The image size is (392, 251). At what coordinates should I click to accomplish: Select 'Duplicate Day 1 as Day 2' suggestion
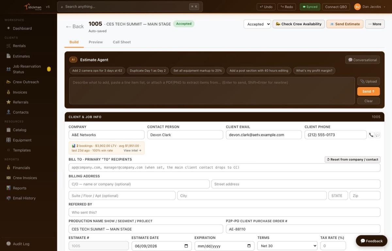[148, 71]
